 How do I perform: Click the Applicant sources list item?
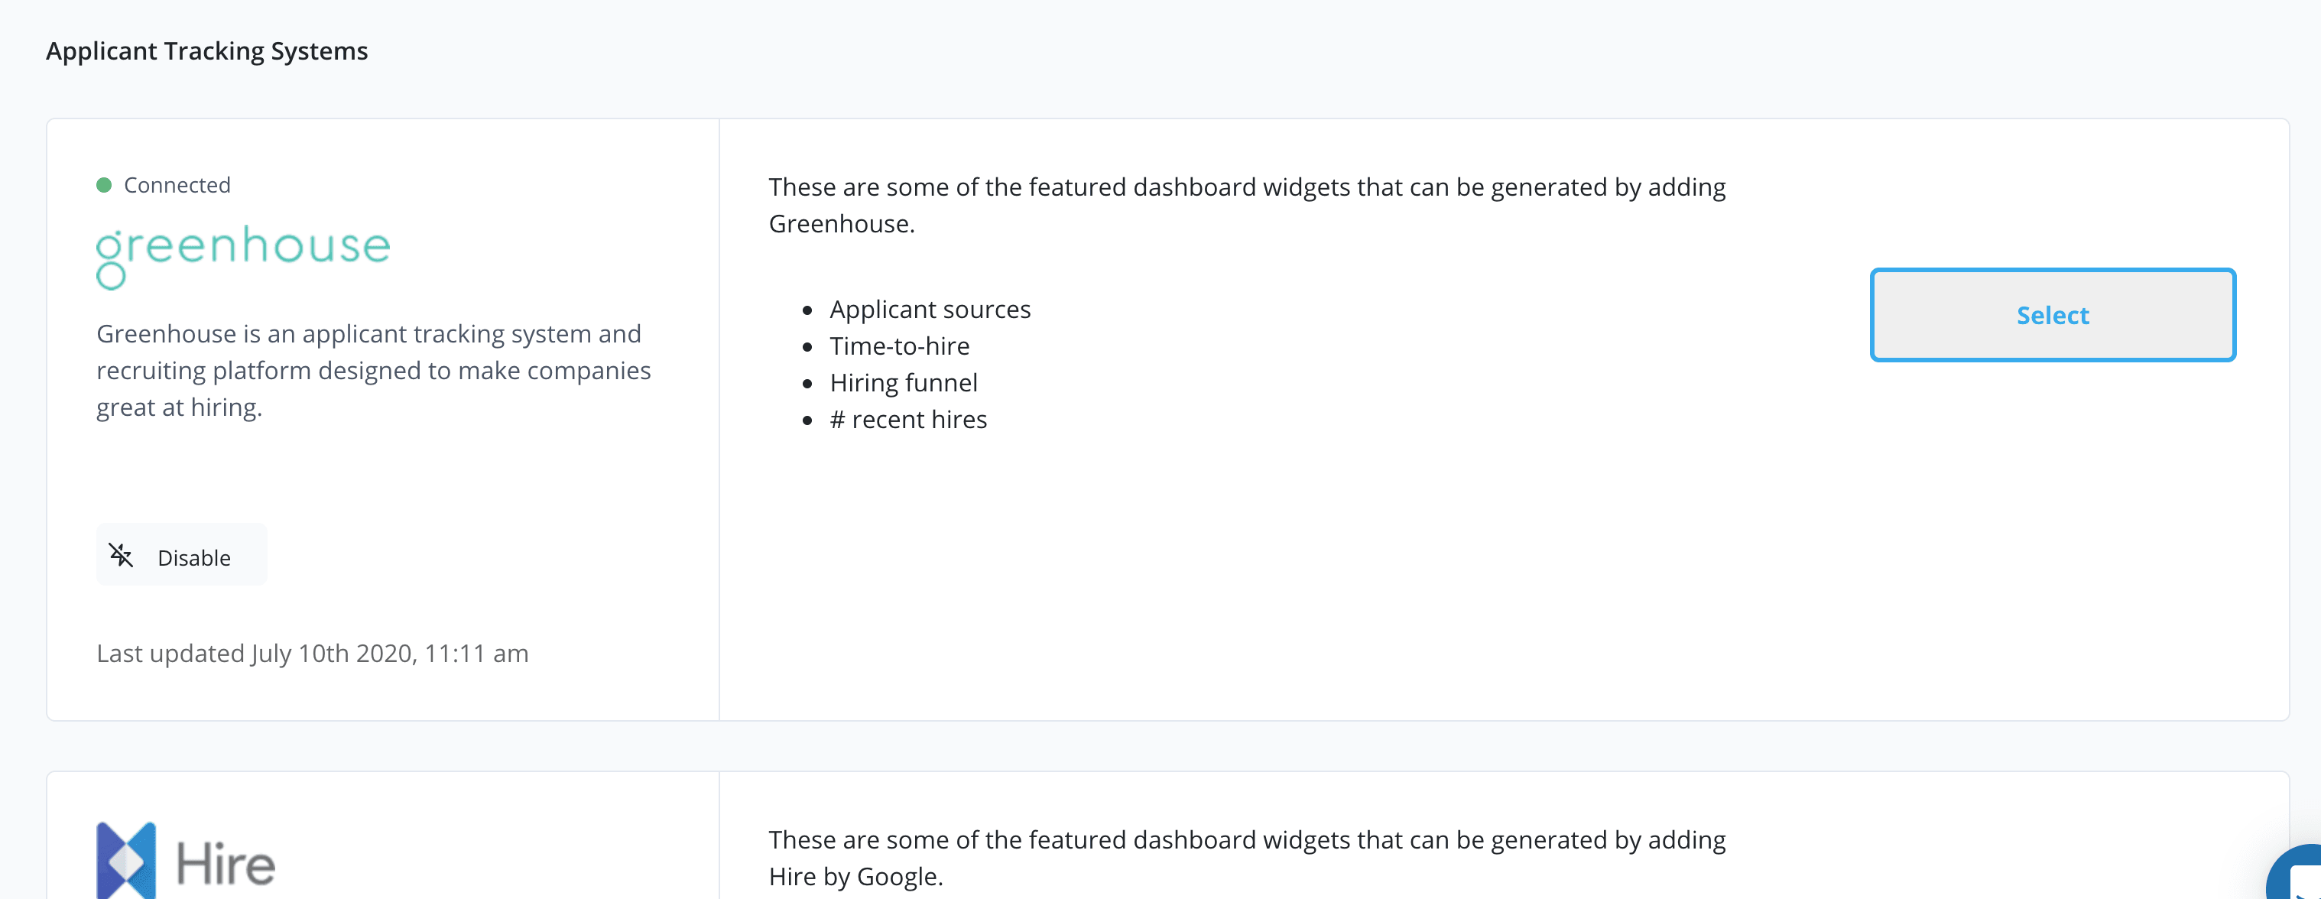(x=930, y=310)
